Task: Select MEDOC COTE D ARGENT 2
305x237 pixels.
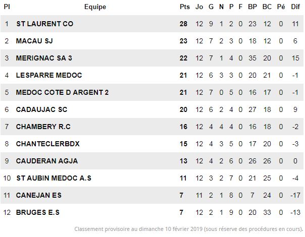Action: 62,92
